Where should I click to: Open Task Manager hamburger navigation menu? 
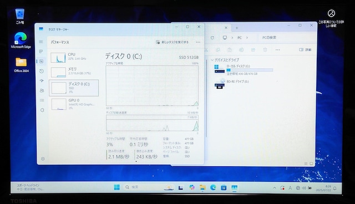(41, 42)
